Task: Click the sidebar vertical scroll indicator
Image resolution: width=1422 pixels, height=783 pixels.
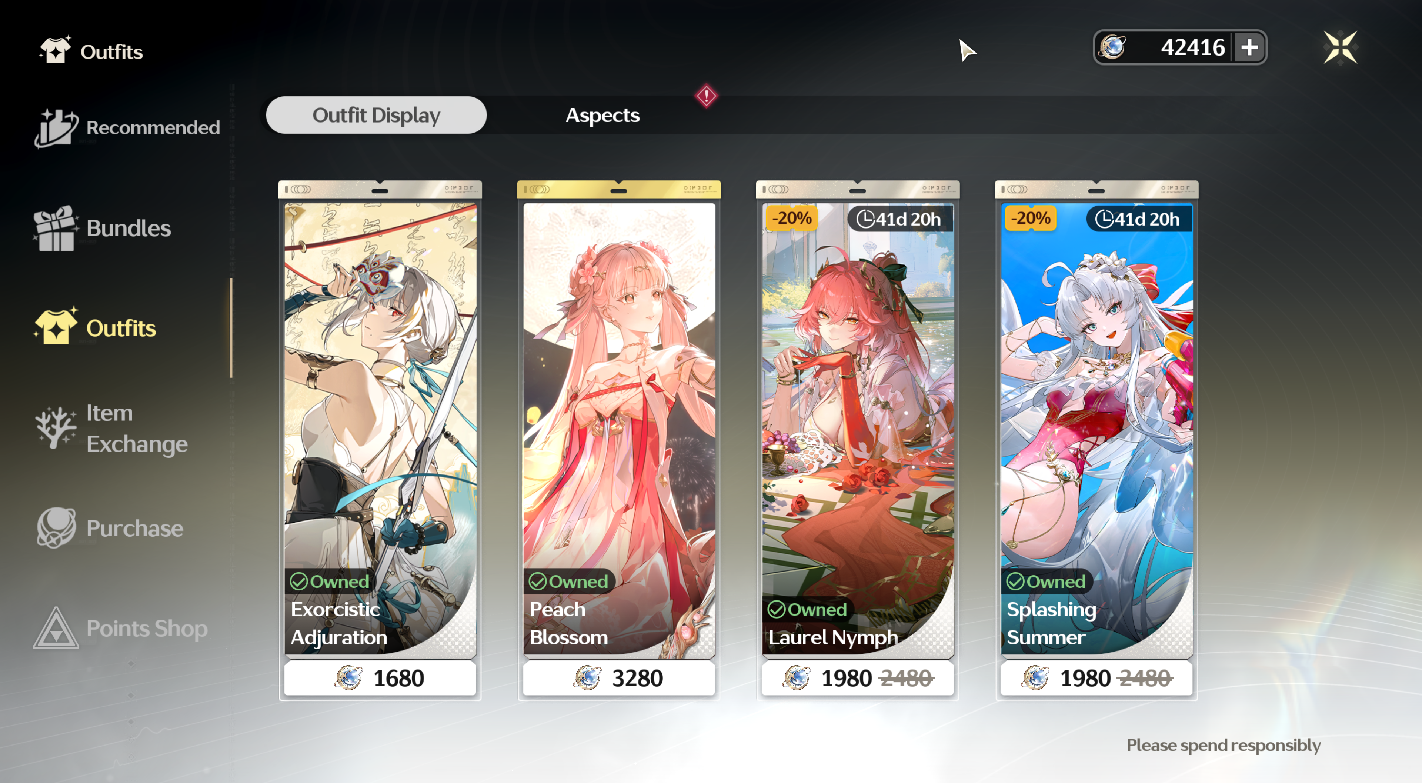Action: [231, 328]
